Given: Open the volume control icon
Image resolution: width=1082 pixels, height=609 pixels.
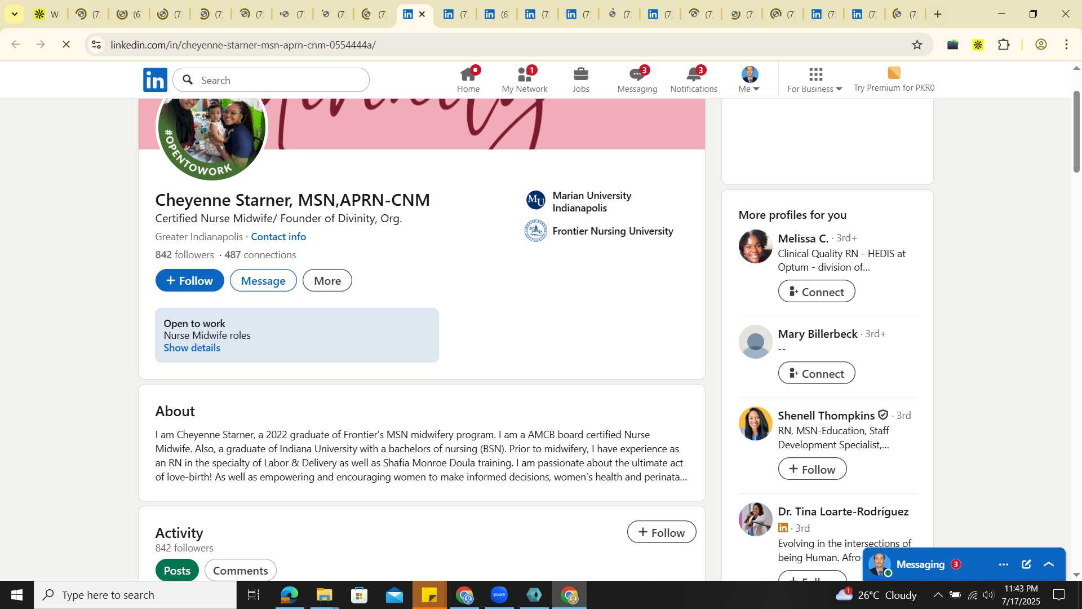Looking at the screenshot, I should pos(988,595).
